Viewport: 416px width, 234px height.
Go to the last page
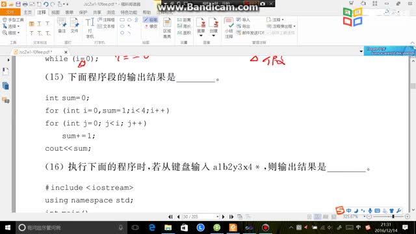(231, 216)
